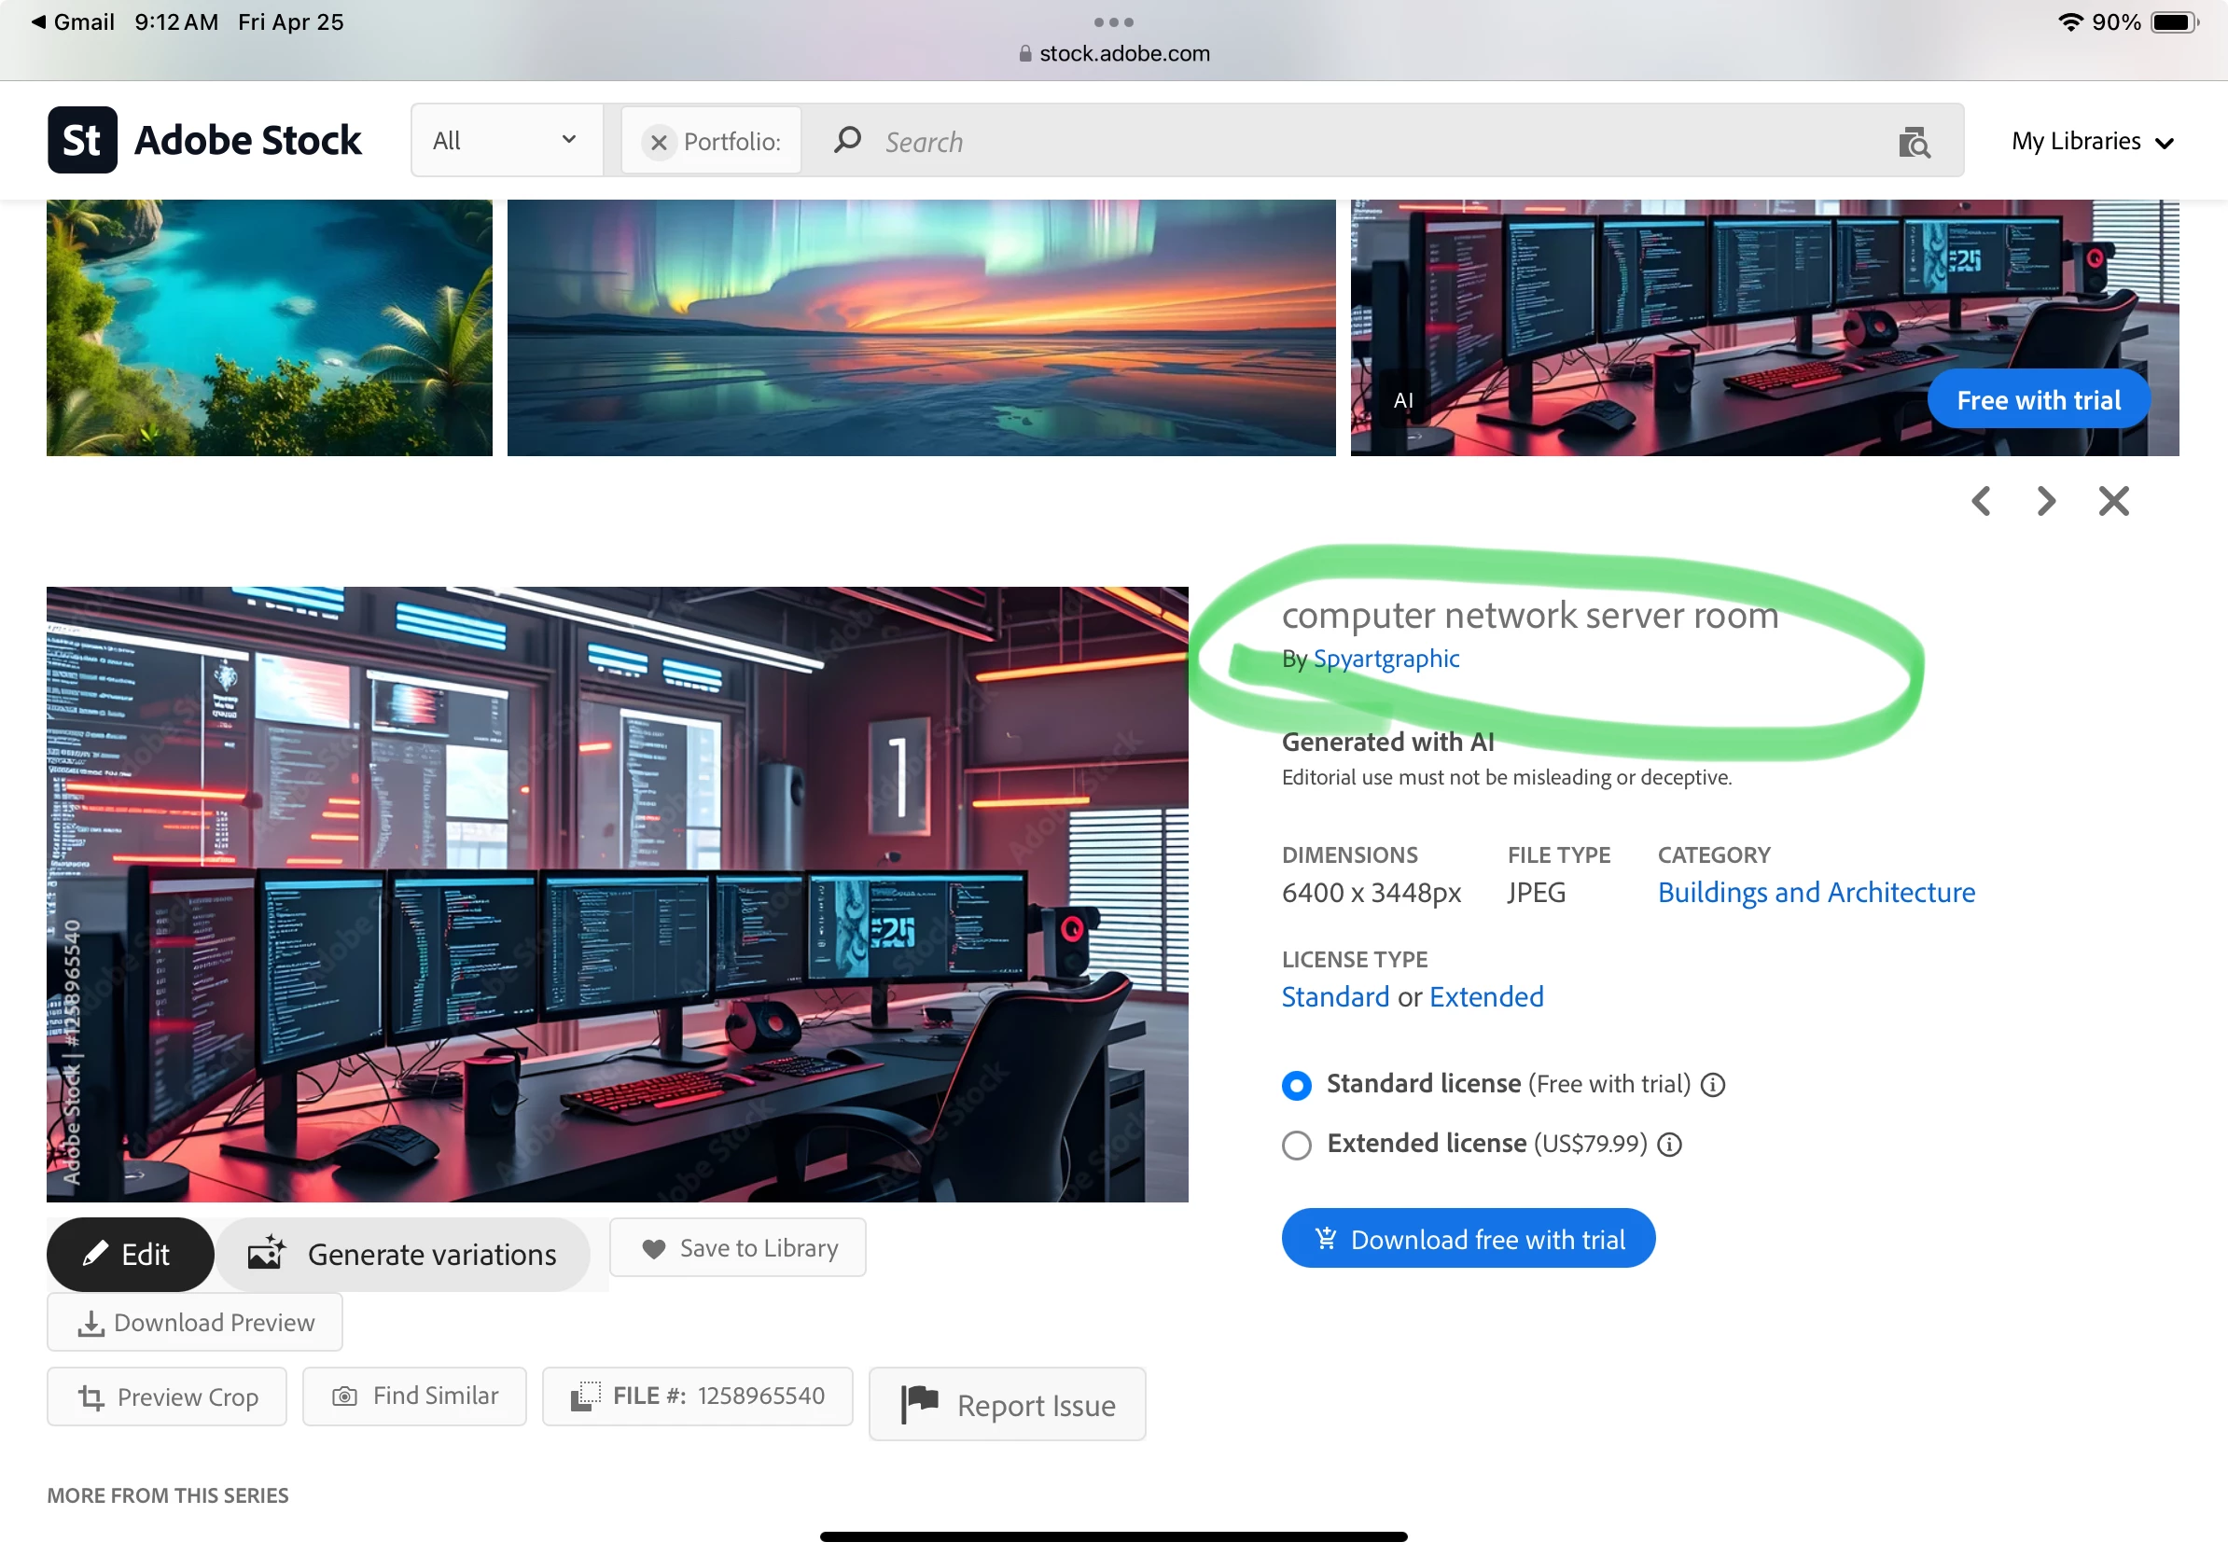Click the visual search camera icon

pyautogui.click(x=1913, y=143)
